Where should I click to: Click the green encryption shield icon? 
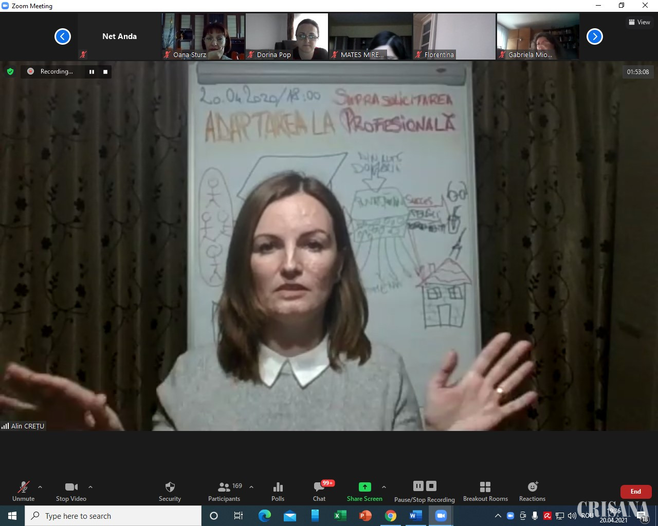10,72
